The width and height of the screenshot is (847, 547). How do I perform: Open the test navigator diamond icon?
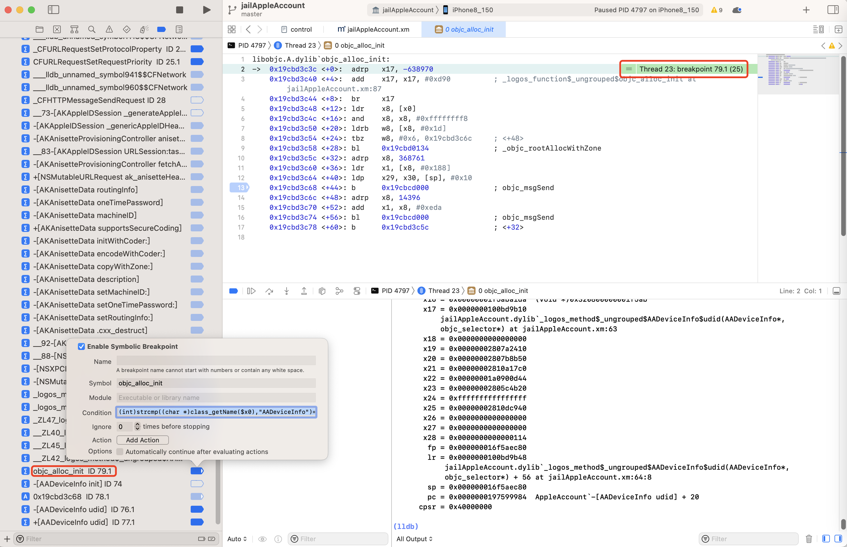tap(126, 29)
